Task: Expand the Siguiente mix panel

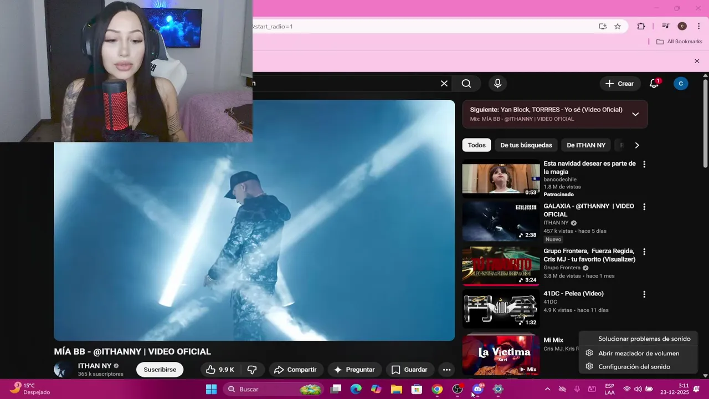Action: click(635, 114)
